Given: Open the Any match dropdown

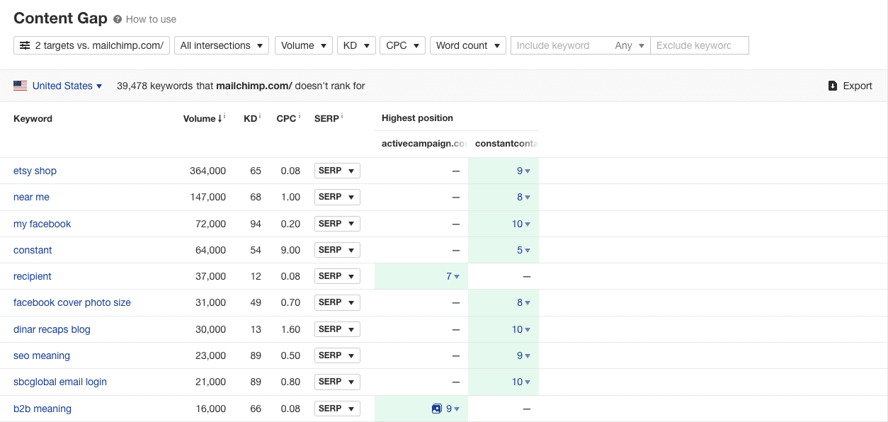Looking at the screenshot, I should (x=630, y=45).
